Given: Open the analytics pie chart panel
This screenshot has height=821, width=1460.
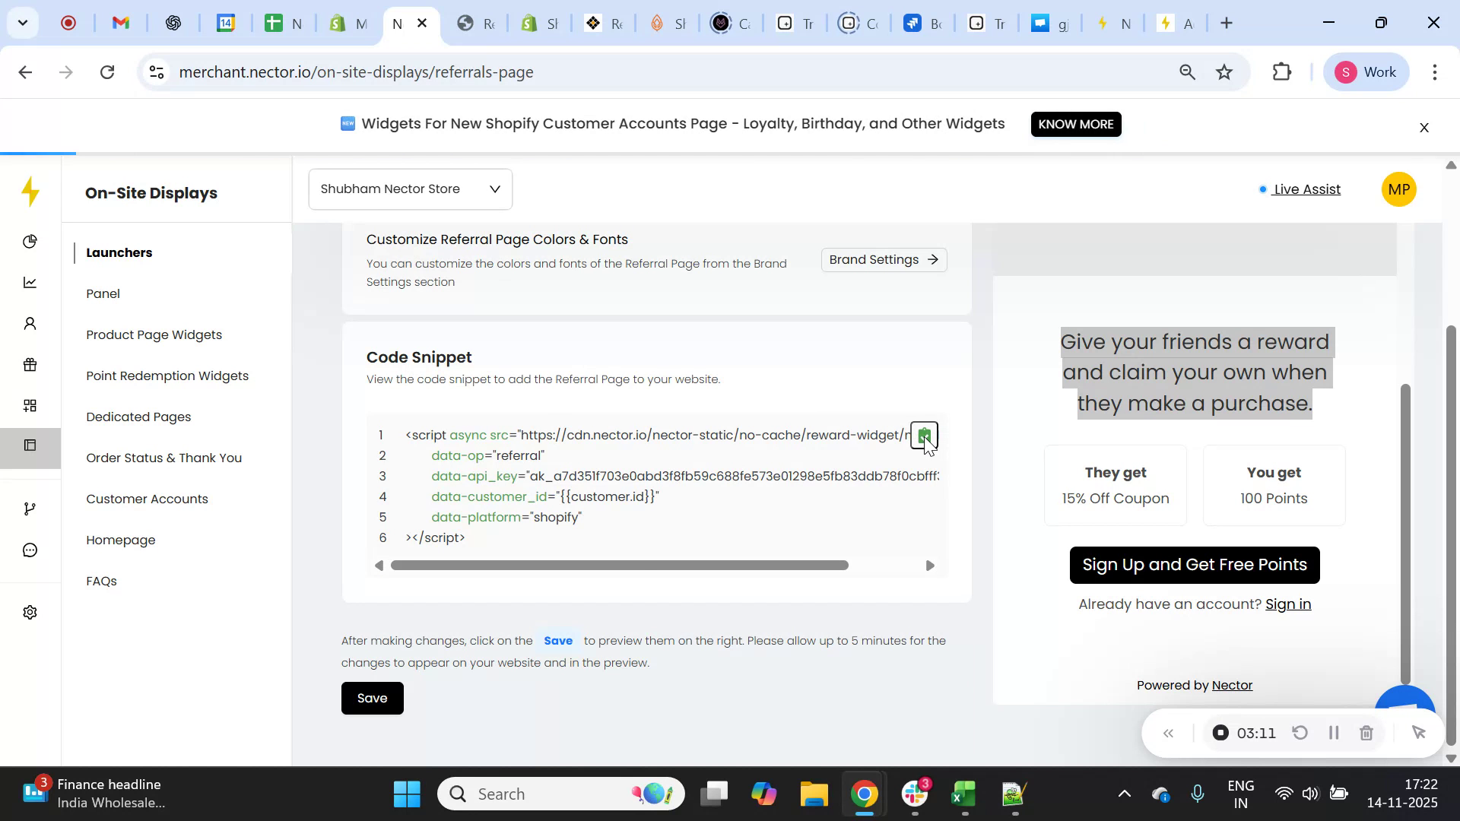Looking at the screenshot, I should (x=30, y=241).
